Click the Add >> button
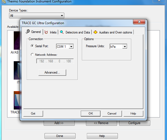Image resolution: width=167 pixels, height=140 pixels. click(x=59, y=123)
